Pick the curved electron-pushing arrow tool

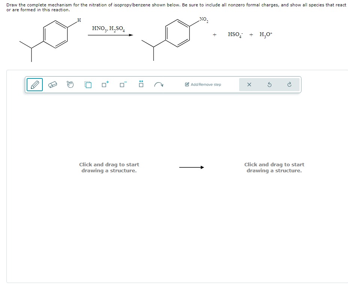click(159, 84)
